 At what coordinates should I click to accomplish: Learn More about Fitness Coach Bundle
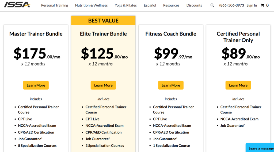171,85
